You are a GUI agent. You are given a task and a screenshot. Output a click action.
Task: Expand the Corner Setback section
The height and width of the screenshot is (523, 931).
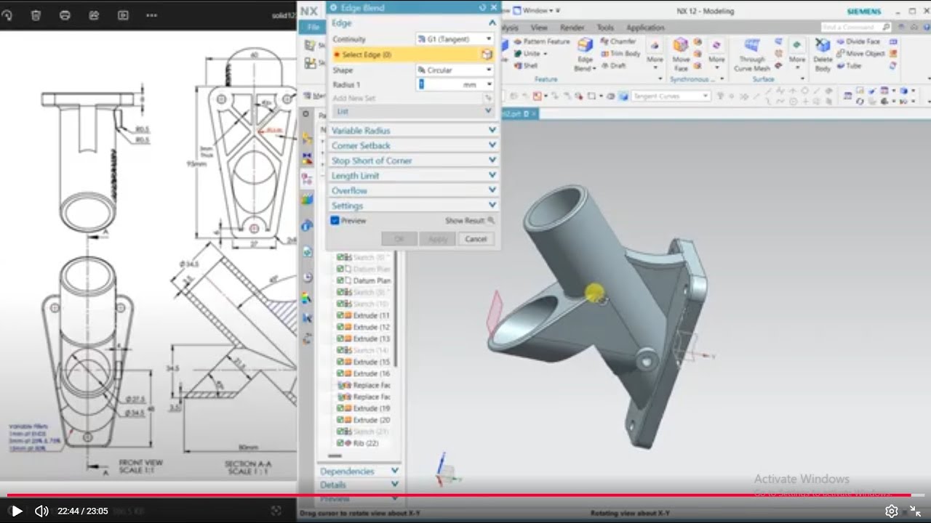413,145
